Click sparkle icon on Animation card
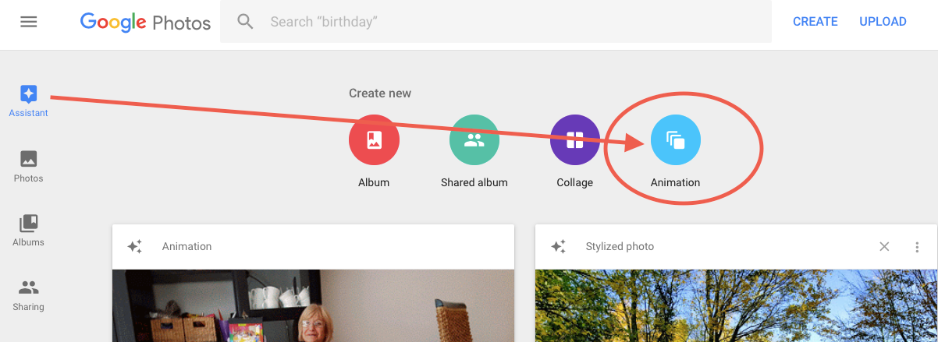Image resolution: width=938 pixels, height=342 pixels. point(135,247)
